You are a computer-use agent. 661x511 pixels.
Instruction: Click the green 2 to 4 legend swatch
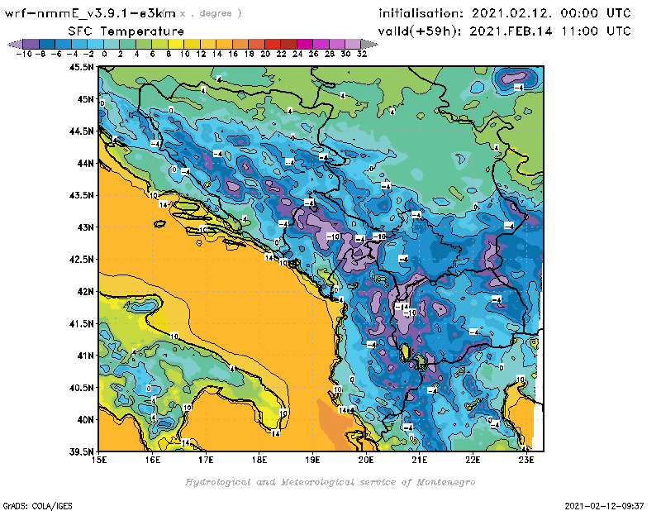click(127, 44)
